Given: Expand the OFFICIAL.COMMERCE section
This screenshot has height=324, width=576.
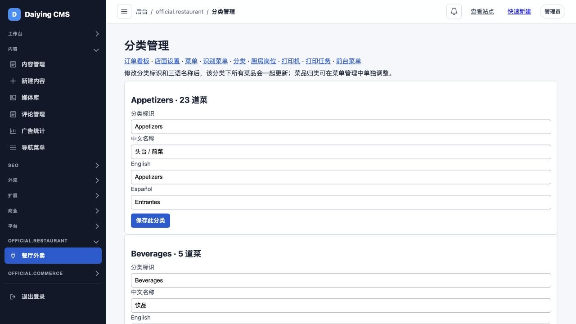Looking at the screenshot, I should pyautogui.click(x=53, y=274).
